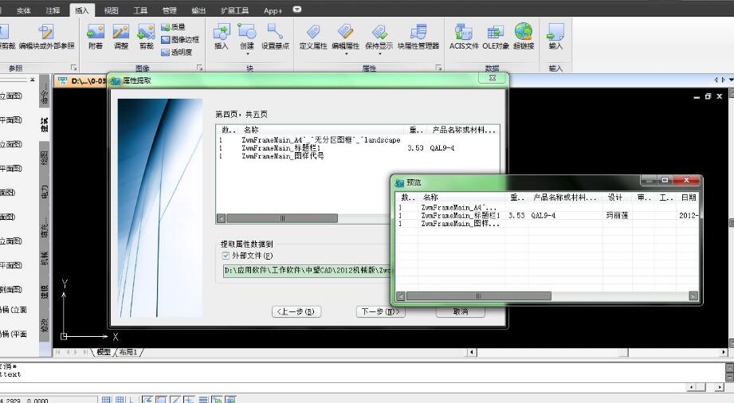Click 编辑块或外部参照 icon

coord(46,37)
